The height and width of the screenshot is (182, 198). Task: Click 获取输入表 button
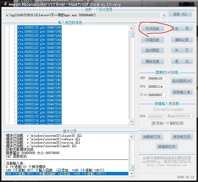point(182,92)
